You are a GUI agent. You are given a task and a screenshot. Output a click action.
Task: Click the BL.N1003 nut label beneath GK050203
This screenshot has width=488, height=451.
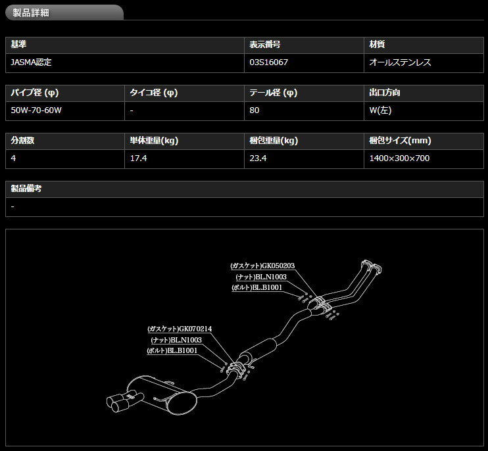pos(265,277)
